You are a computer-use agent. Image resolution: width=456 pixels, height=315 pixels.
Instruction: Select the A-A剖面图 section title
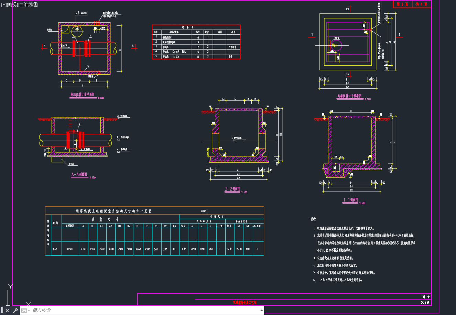(79, 174)
